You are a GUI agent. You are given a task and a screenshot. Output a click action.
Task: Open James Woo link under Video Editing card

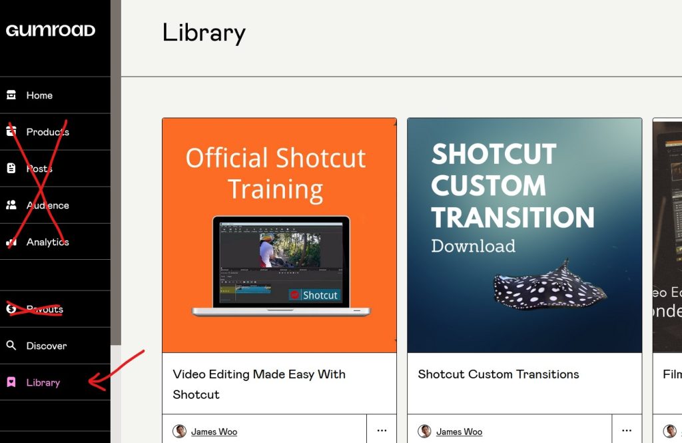point(214,432)
